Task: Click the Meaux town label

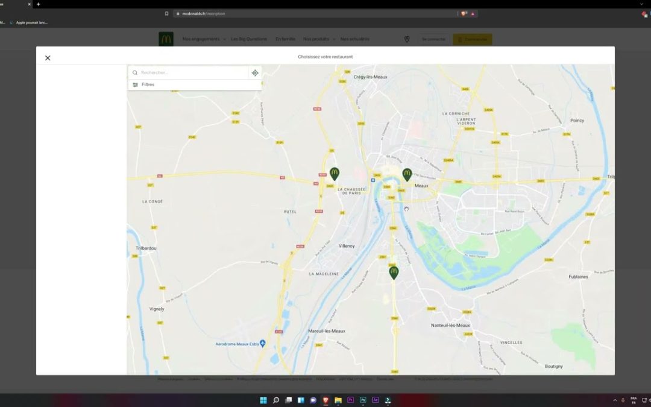Action: (421, 186)
